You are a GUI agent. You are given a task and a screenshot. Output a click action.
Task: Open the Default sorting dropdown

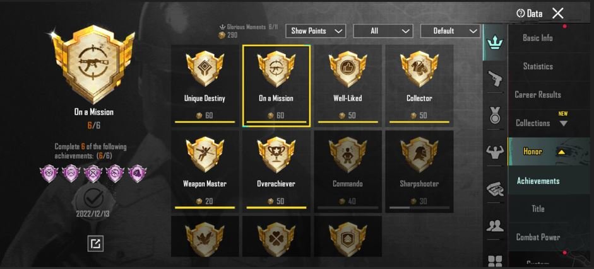(450, 31)
